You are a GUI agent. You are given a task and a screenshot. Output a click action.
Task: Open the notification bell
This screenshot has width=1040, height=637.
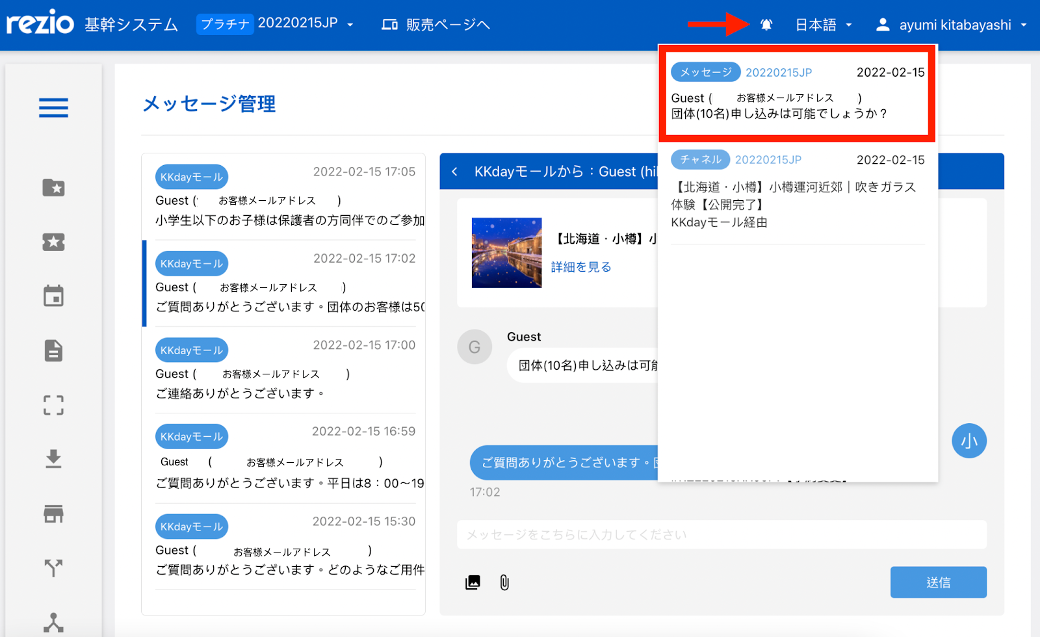[x=766, y=24]
